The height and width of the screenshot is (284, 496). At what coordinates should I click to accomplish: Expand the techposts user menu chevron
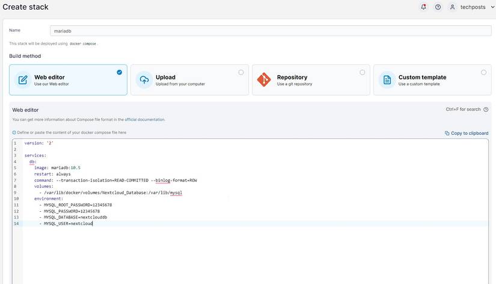click(492, 7)
